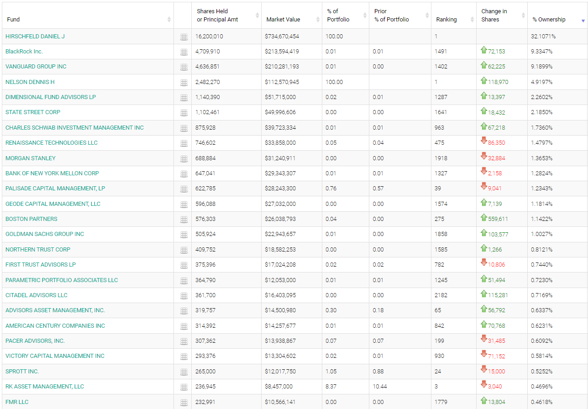Open BlackRock Inc. fund link
588x409 pixels.
24,51
